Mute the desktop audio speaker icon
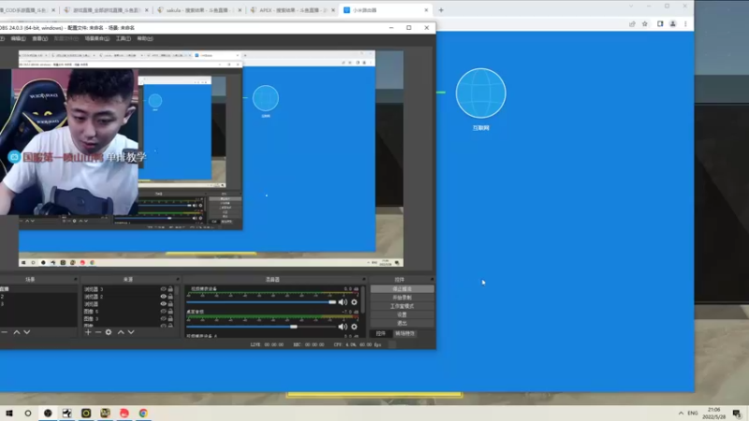This screenshot has width=749, height=421. click(343, 327)
